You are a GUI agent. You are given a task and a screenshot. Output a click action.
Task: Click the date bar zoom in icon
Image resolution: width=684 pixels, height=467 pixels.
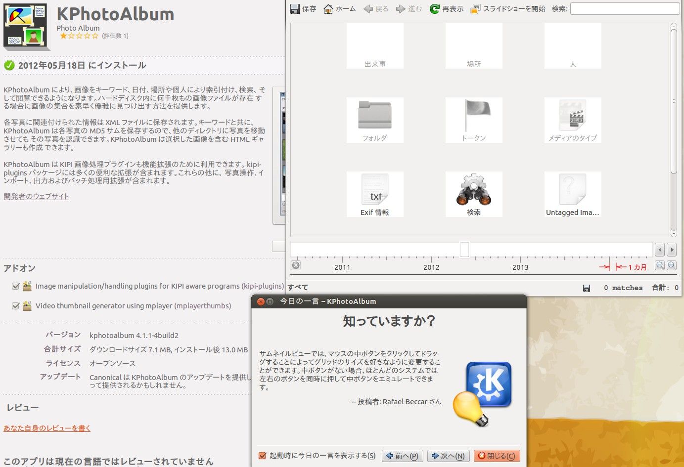[671, 265]
